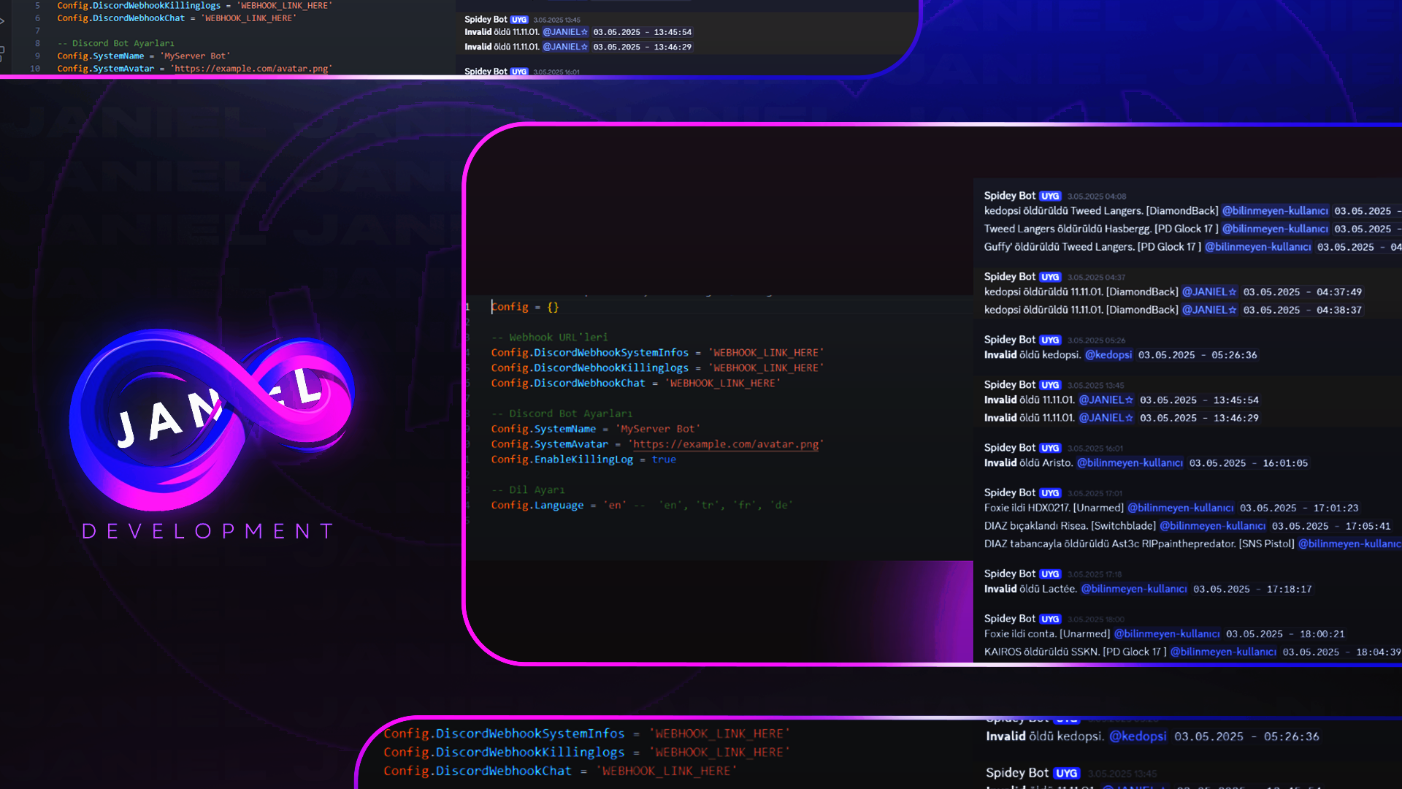Click the 17:18:17 timestamp code block
Screen dimensions: 1402x789
coord(1253,589)
